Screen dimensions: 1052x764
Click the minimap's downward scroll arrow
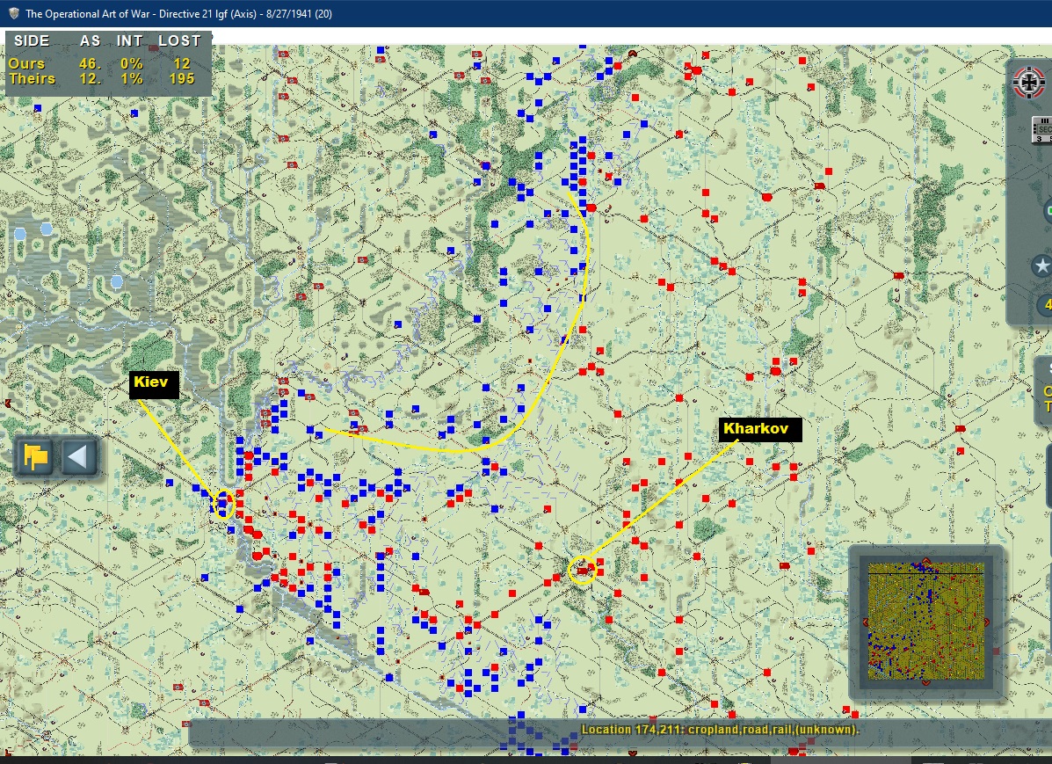coord(925,682)
